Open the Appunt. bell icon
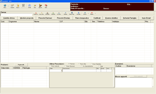The width and height of the screenshot is (156, 94). (40, 6)
